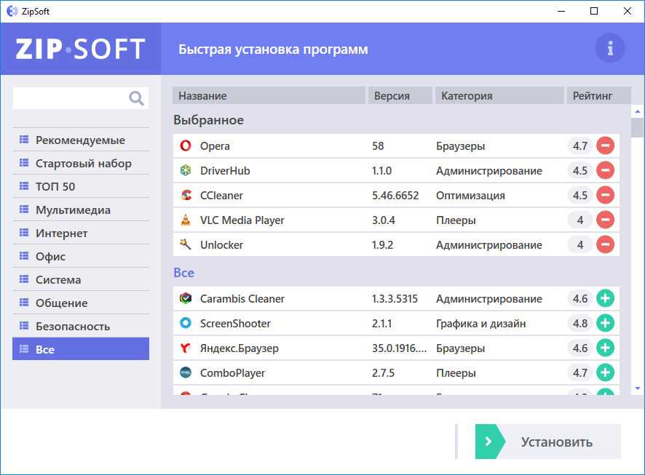Add Carambis Cleaner with plus button

pos(605,299)
